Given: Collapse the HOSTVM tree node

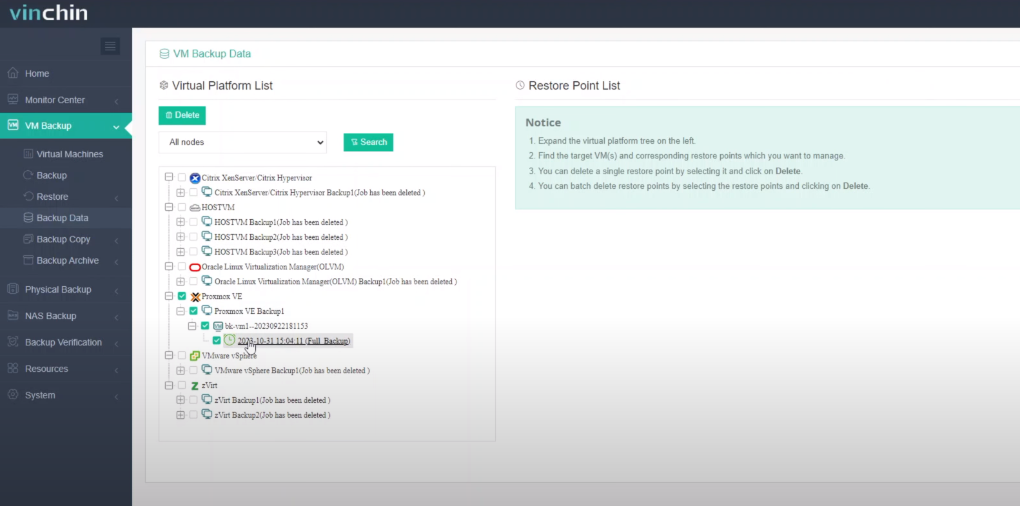Looking at the screenshot, I should [x=169, y=207].
